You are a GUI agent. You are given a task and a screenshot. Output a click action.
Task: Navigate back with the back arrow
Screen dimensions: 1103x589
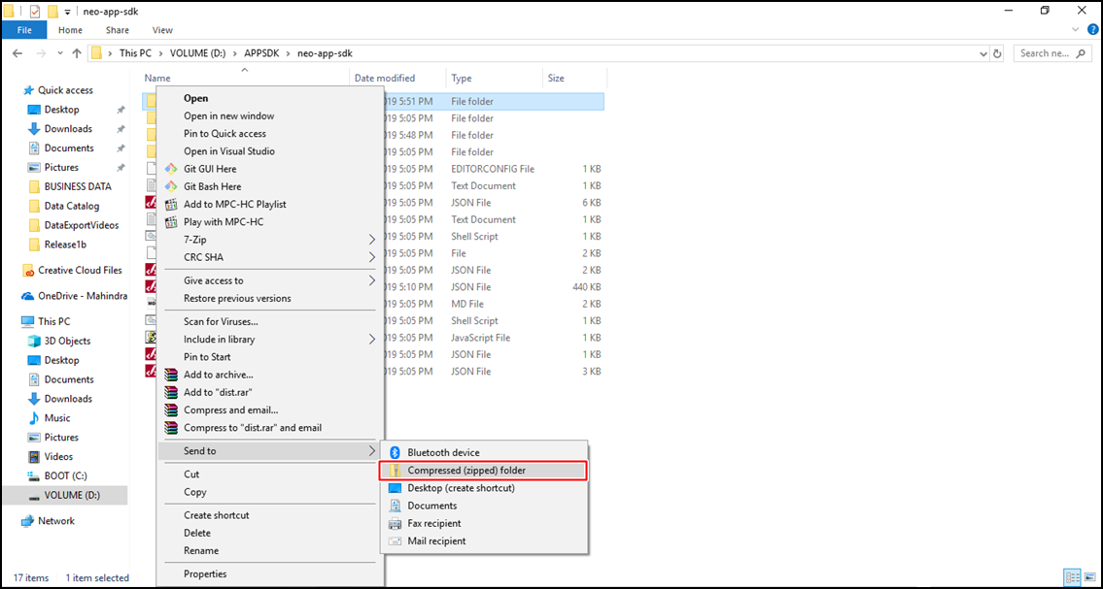click(x=17, y=53)
